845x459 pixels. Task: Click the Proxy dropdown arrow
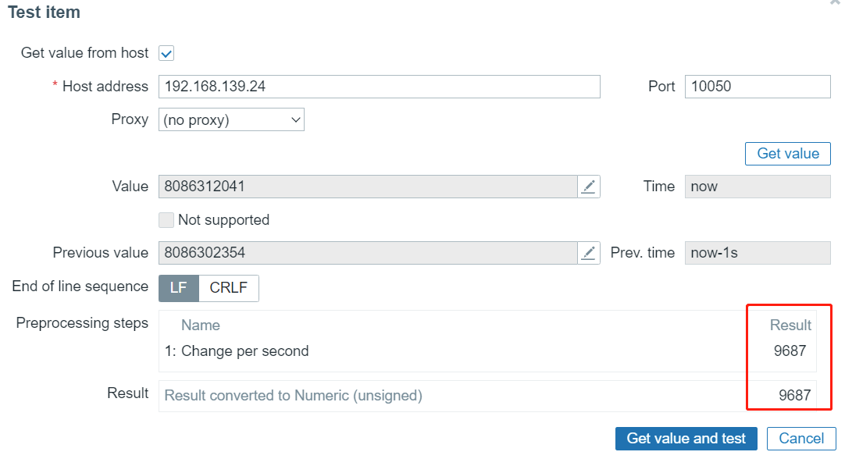tap(295, 120)
